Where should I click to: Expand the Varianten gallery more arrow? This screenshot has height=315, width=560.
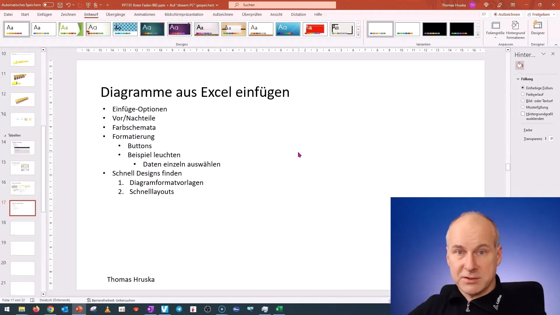click(x=478, y=35)
